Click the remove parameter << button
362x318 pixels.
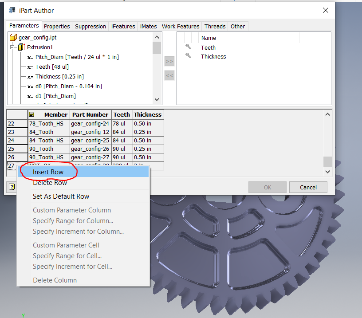coord(169,75)
